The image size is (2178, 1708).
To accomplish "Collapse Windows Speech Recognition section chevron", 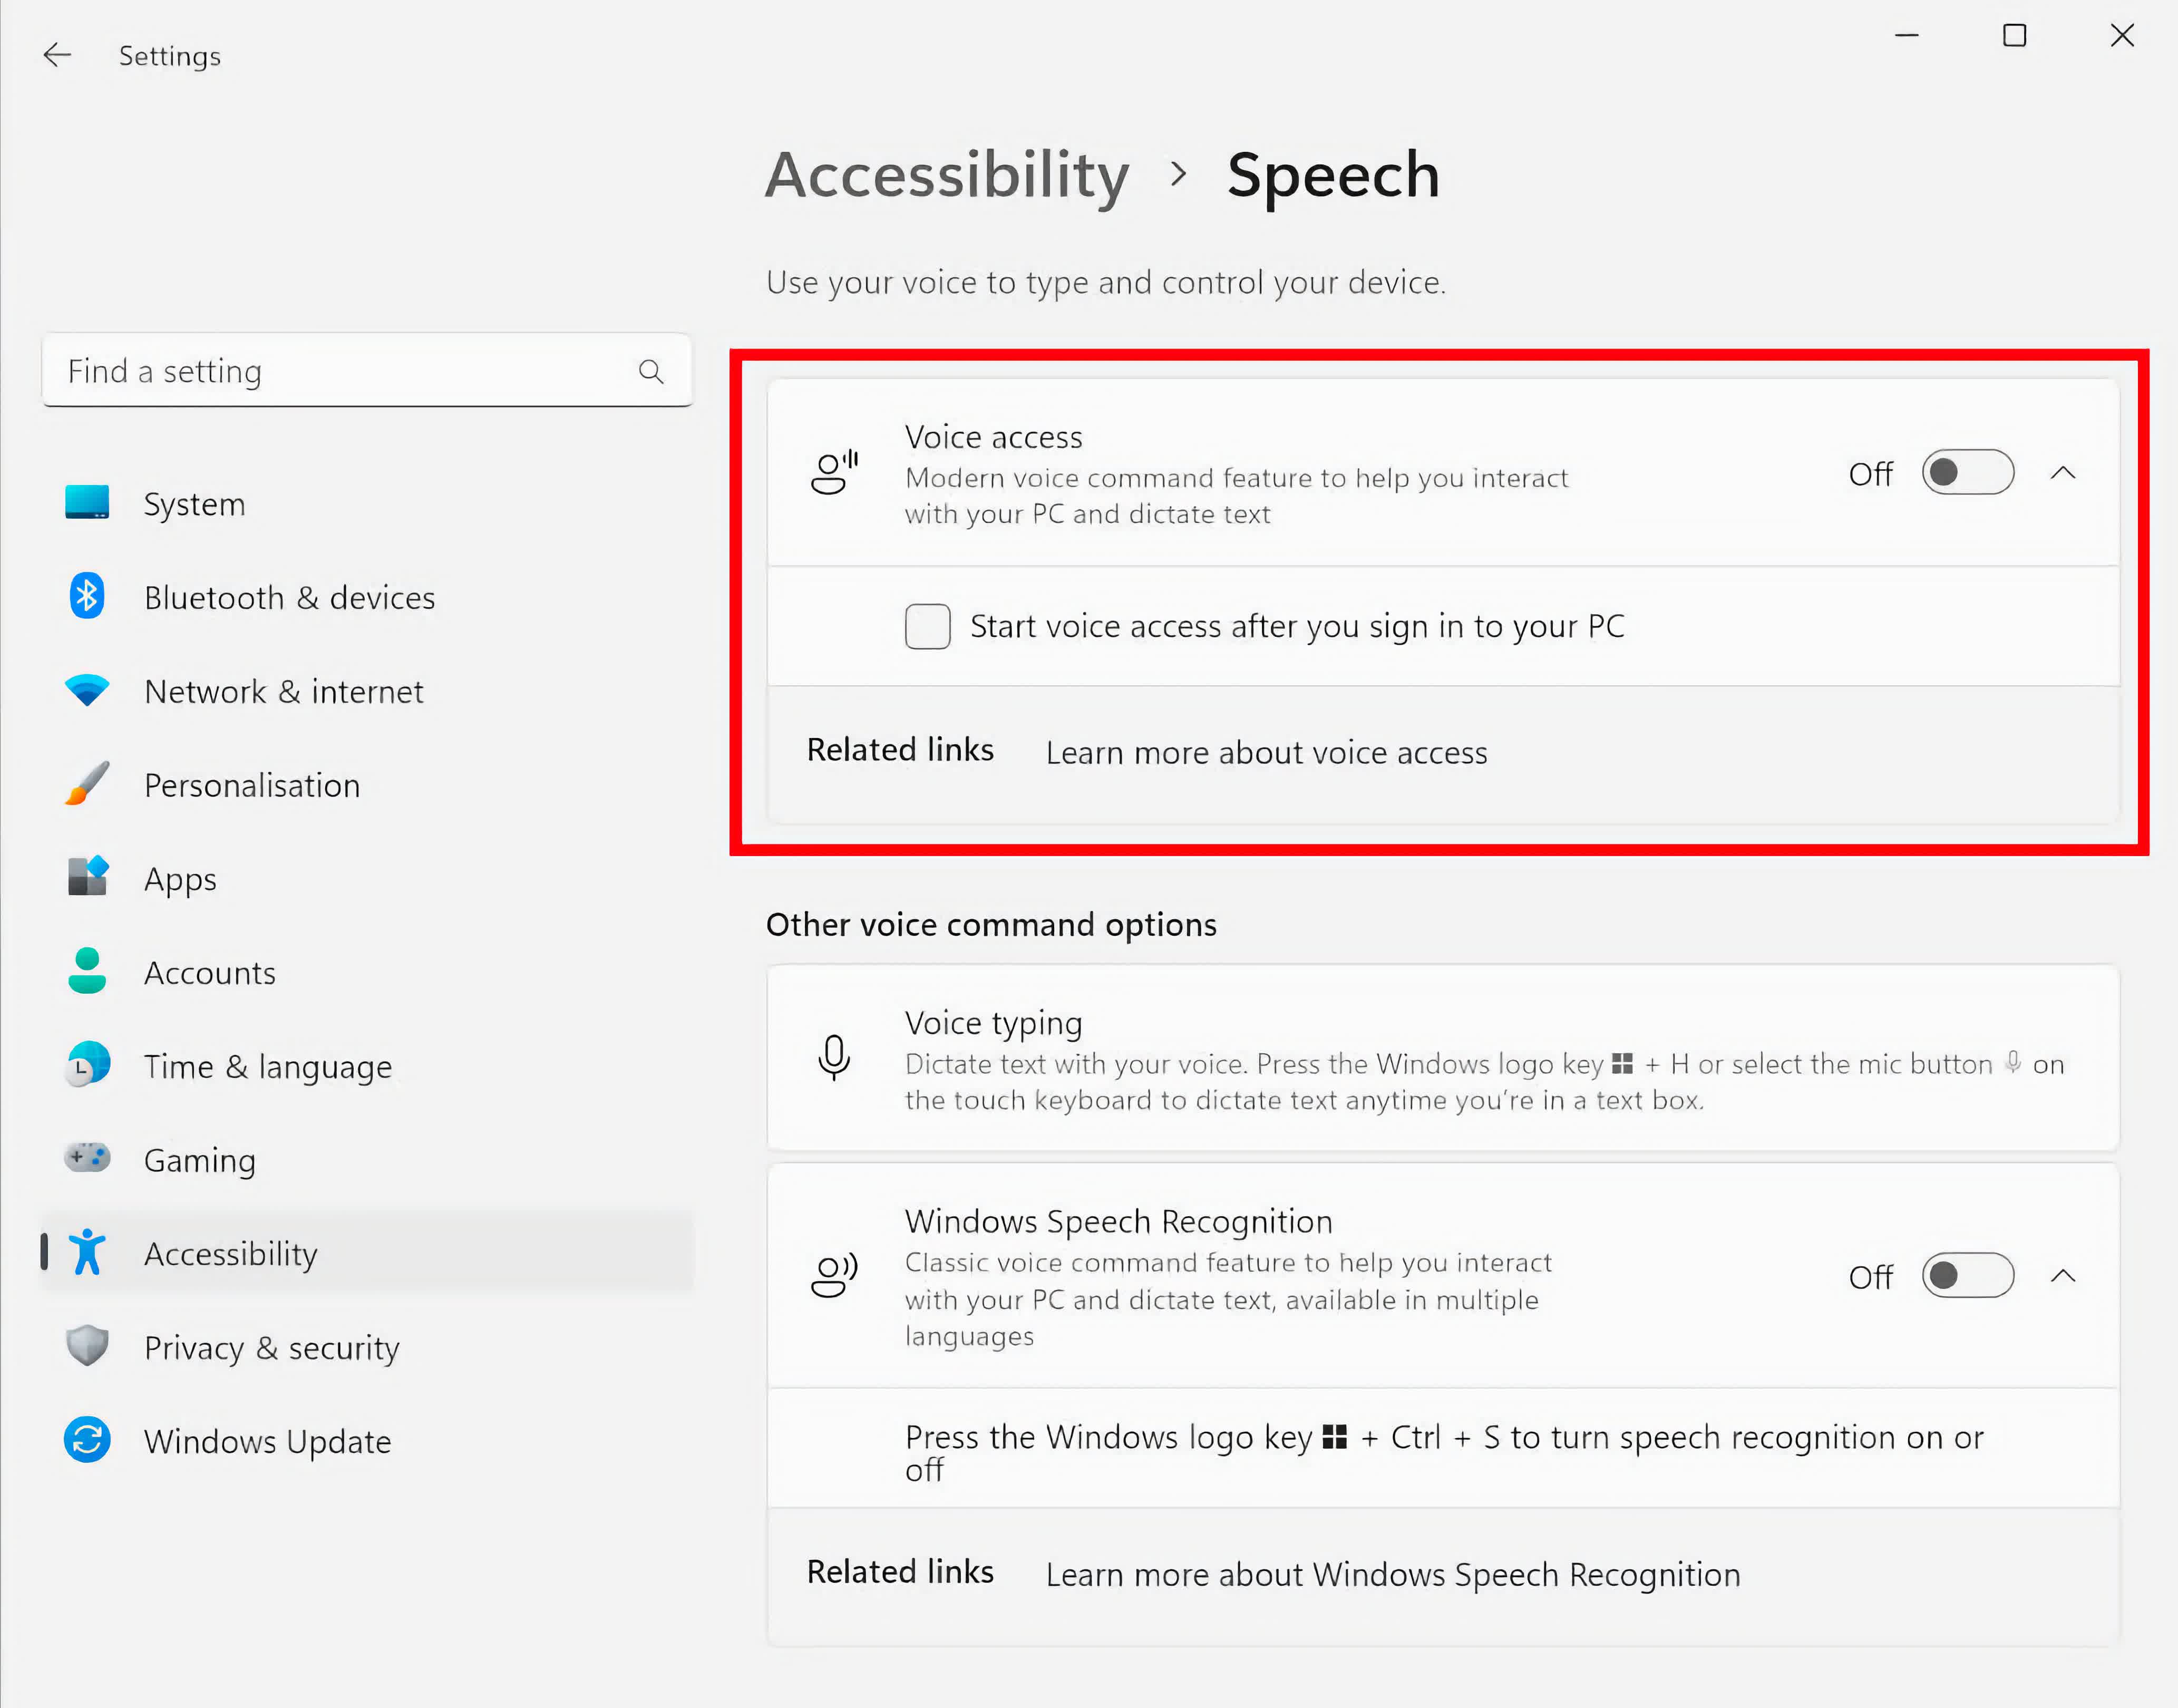I will (2063, 1276).
